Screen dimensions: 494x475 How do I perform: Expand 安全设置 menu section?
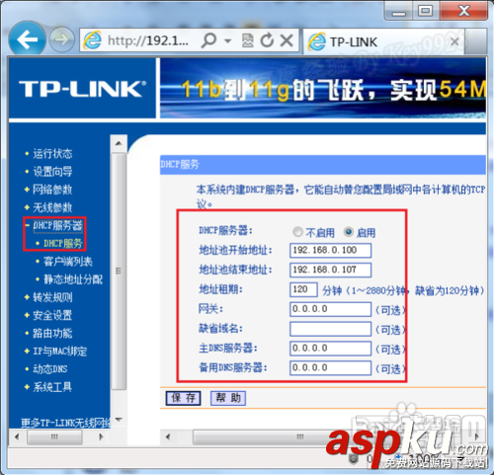click(52, 315)
